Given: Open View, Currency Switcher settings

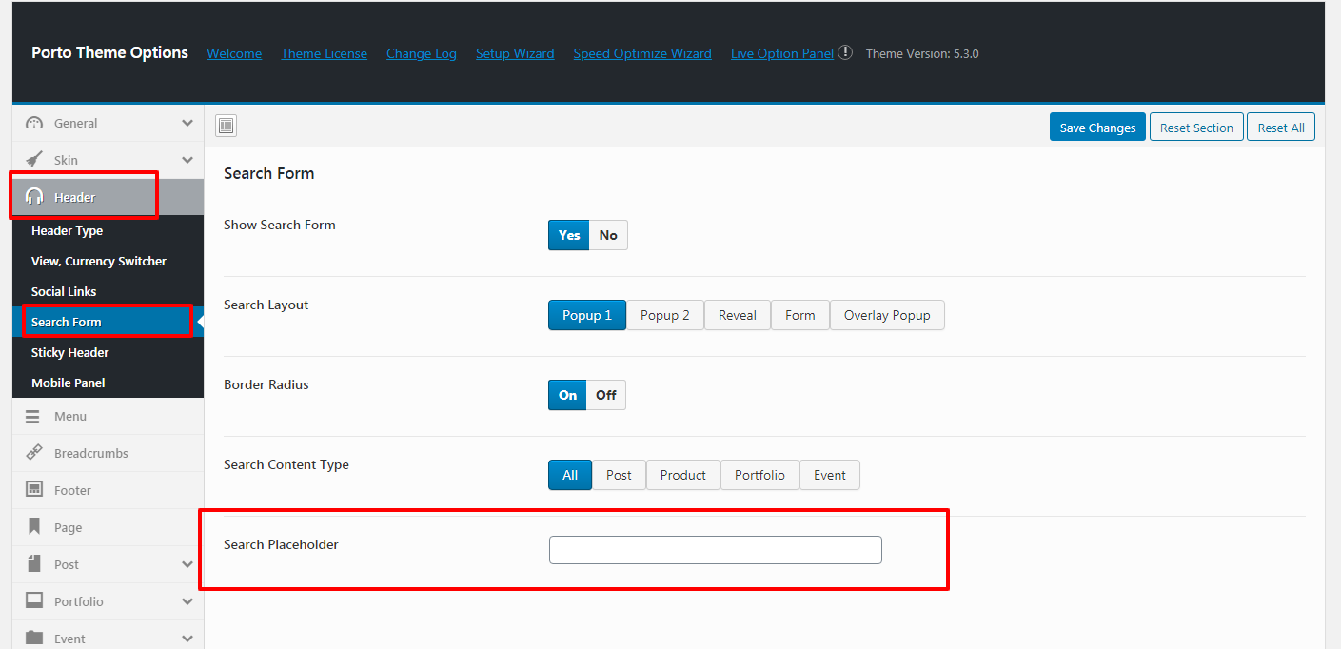Looking at the screenshot, I should [x=99, y=261].
